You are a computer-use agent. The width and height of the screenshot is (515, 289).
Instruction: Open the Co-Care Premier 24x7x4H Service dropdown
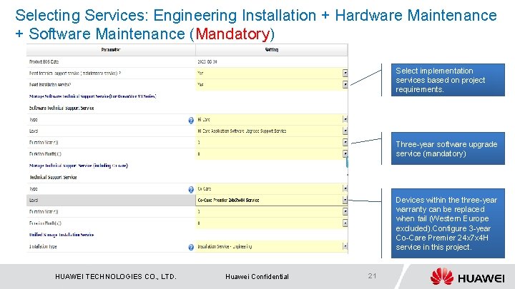pos(345,200)
